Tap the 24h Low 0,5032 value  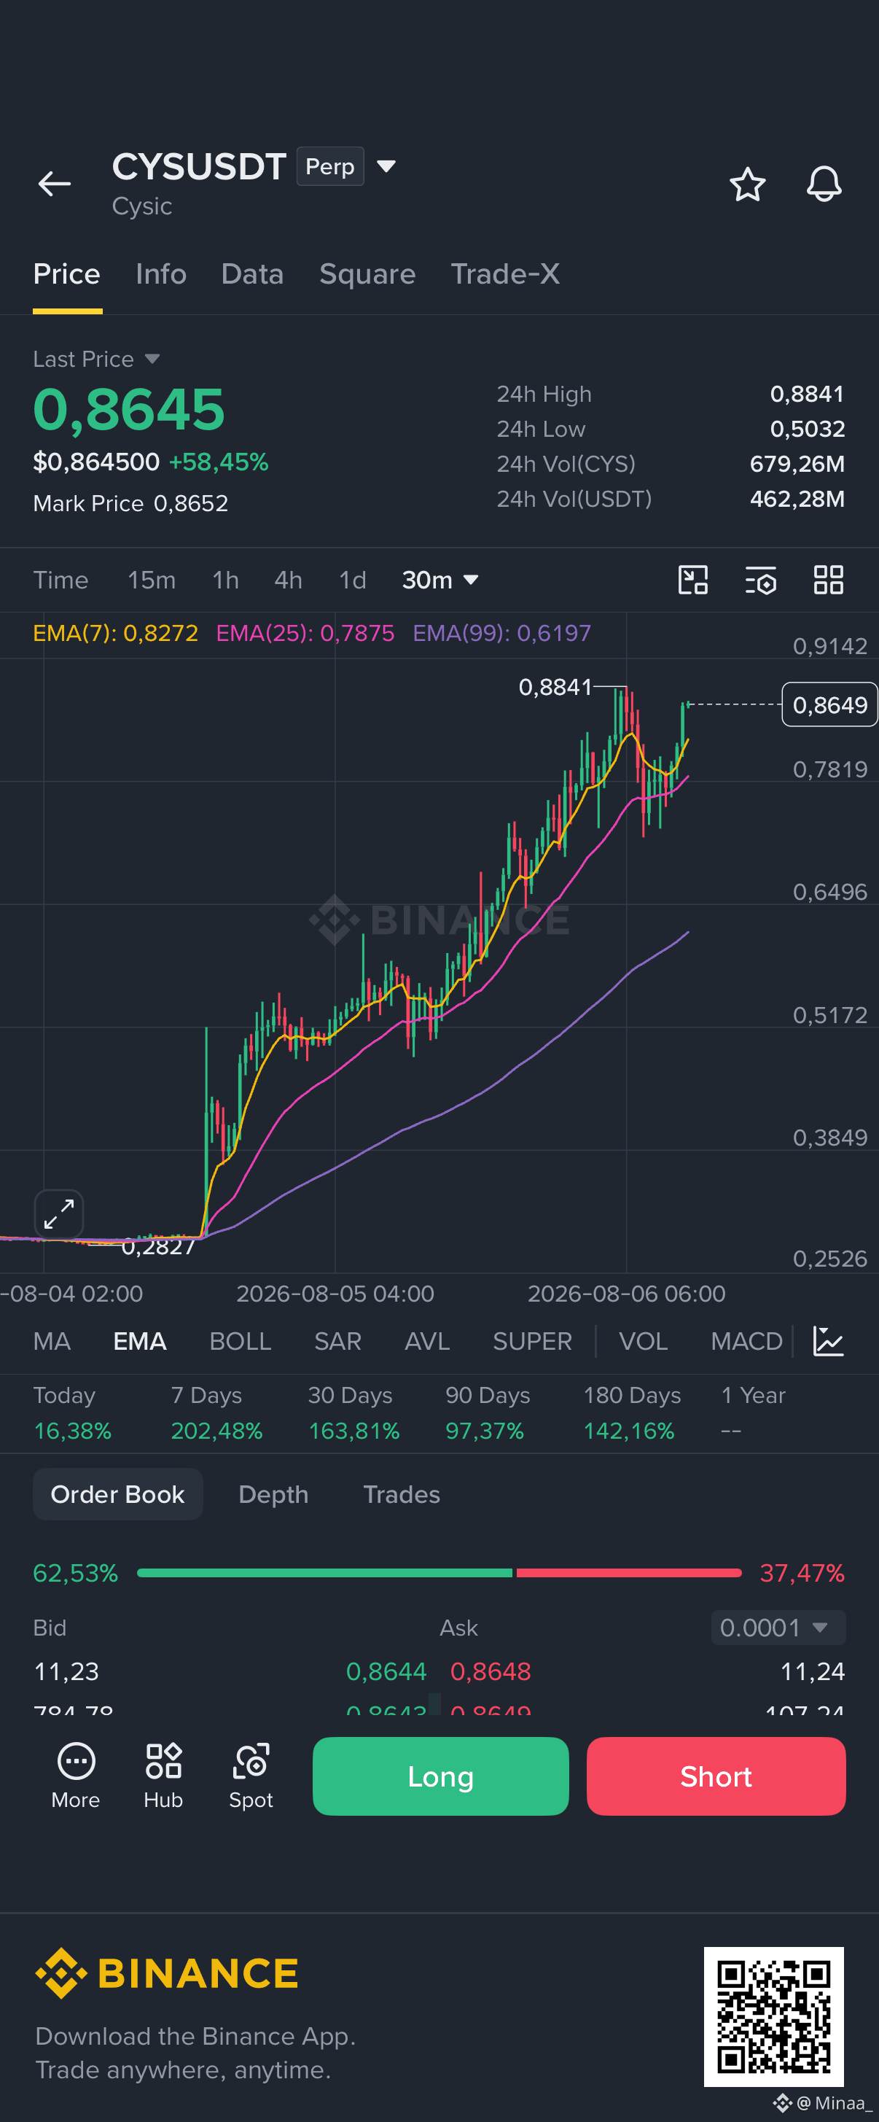point(808,430)
